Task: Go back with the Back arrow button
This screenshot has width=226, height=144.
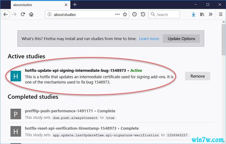Action: pyautogui.click(x=6, y=14)
